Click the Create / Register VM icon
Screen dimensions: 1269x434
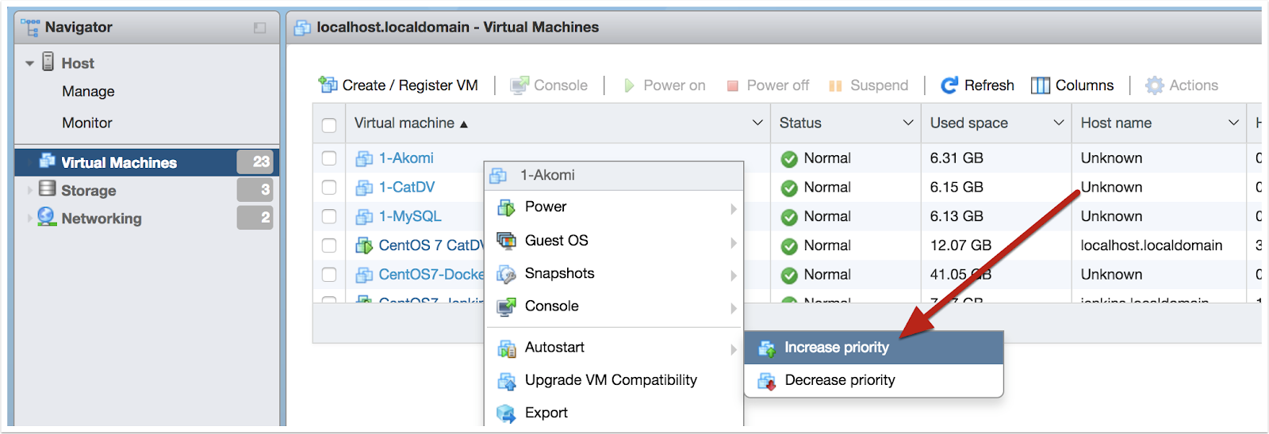click(x=328, y=85)
